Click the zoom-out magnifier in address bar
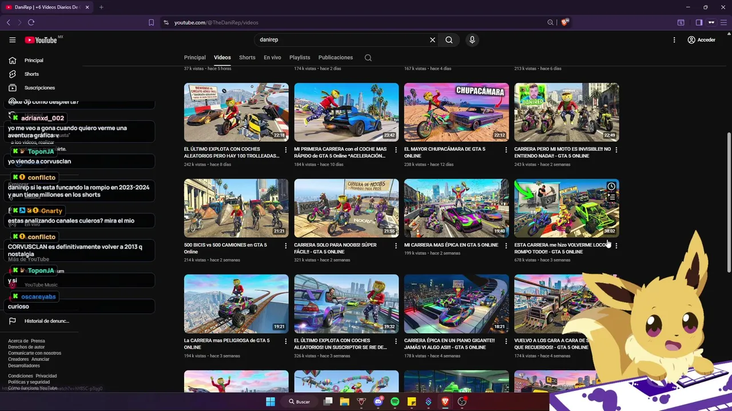This screenshot has height=411, width=732. click(550, 22)
